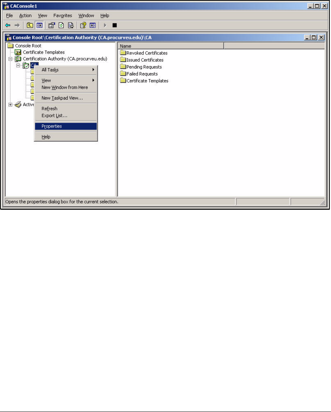Click the Stop Service black square icon
The image size is (331, 412).
[115, 25]
